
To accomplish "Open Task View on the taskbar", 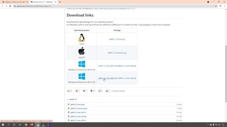I will [20, 125].
